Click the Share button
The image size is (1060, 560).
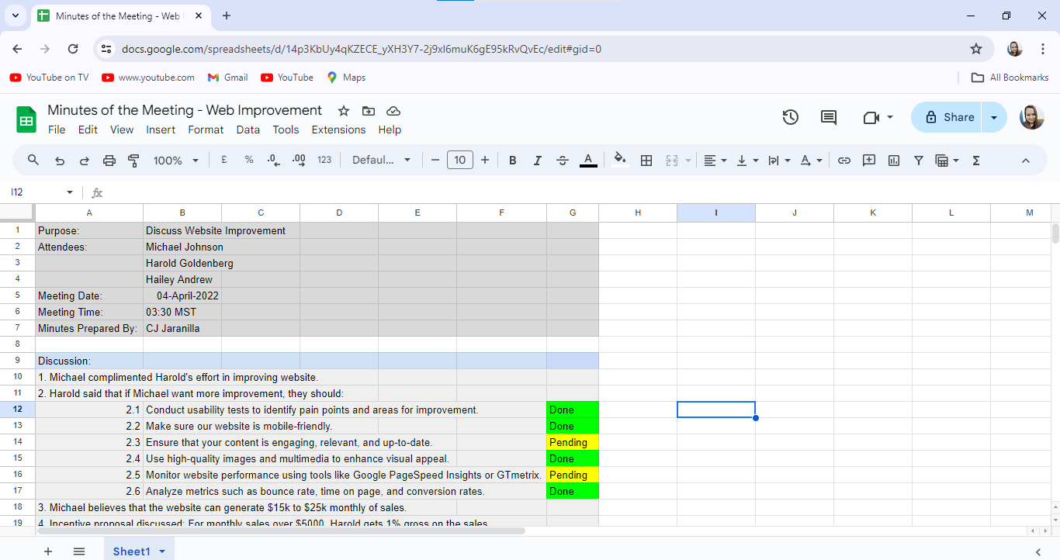(947, 117)
